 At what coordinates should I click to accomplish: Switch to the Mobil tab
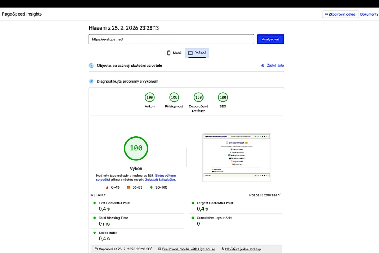174,53
